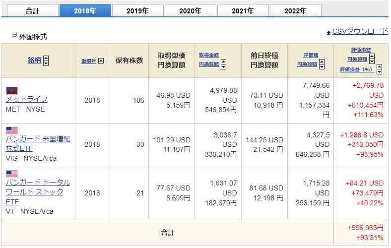Open the メットライフ stock link
The height and width of the screenshot is (248, 391).
pos(26,99)
